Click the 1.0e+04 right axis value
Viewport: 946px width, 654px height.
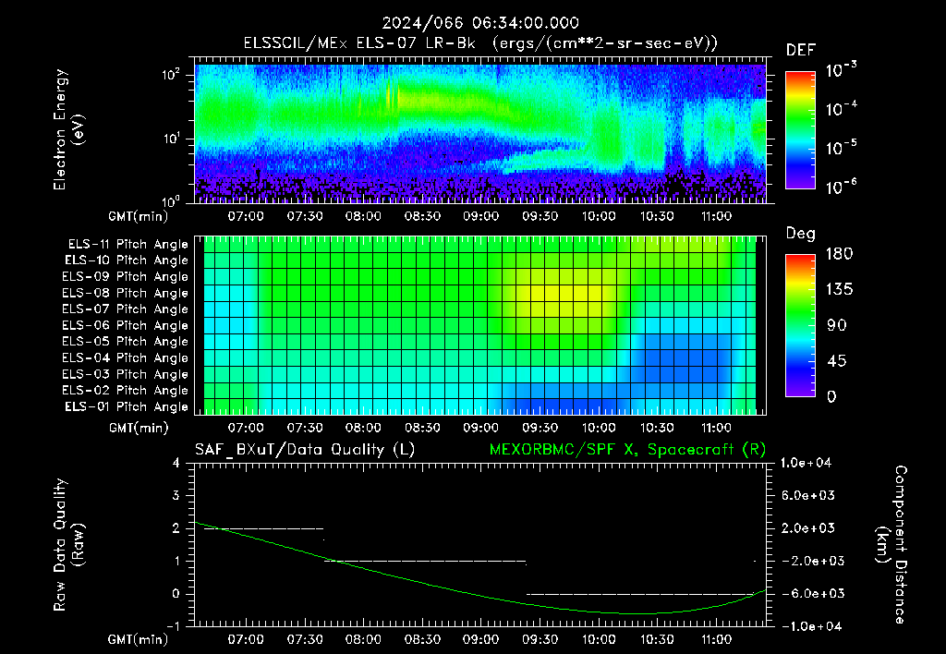coord(806,463)
